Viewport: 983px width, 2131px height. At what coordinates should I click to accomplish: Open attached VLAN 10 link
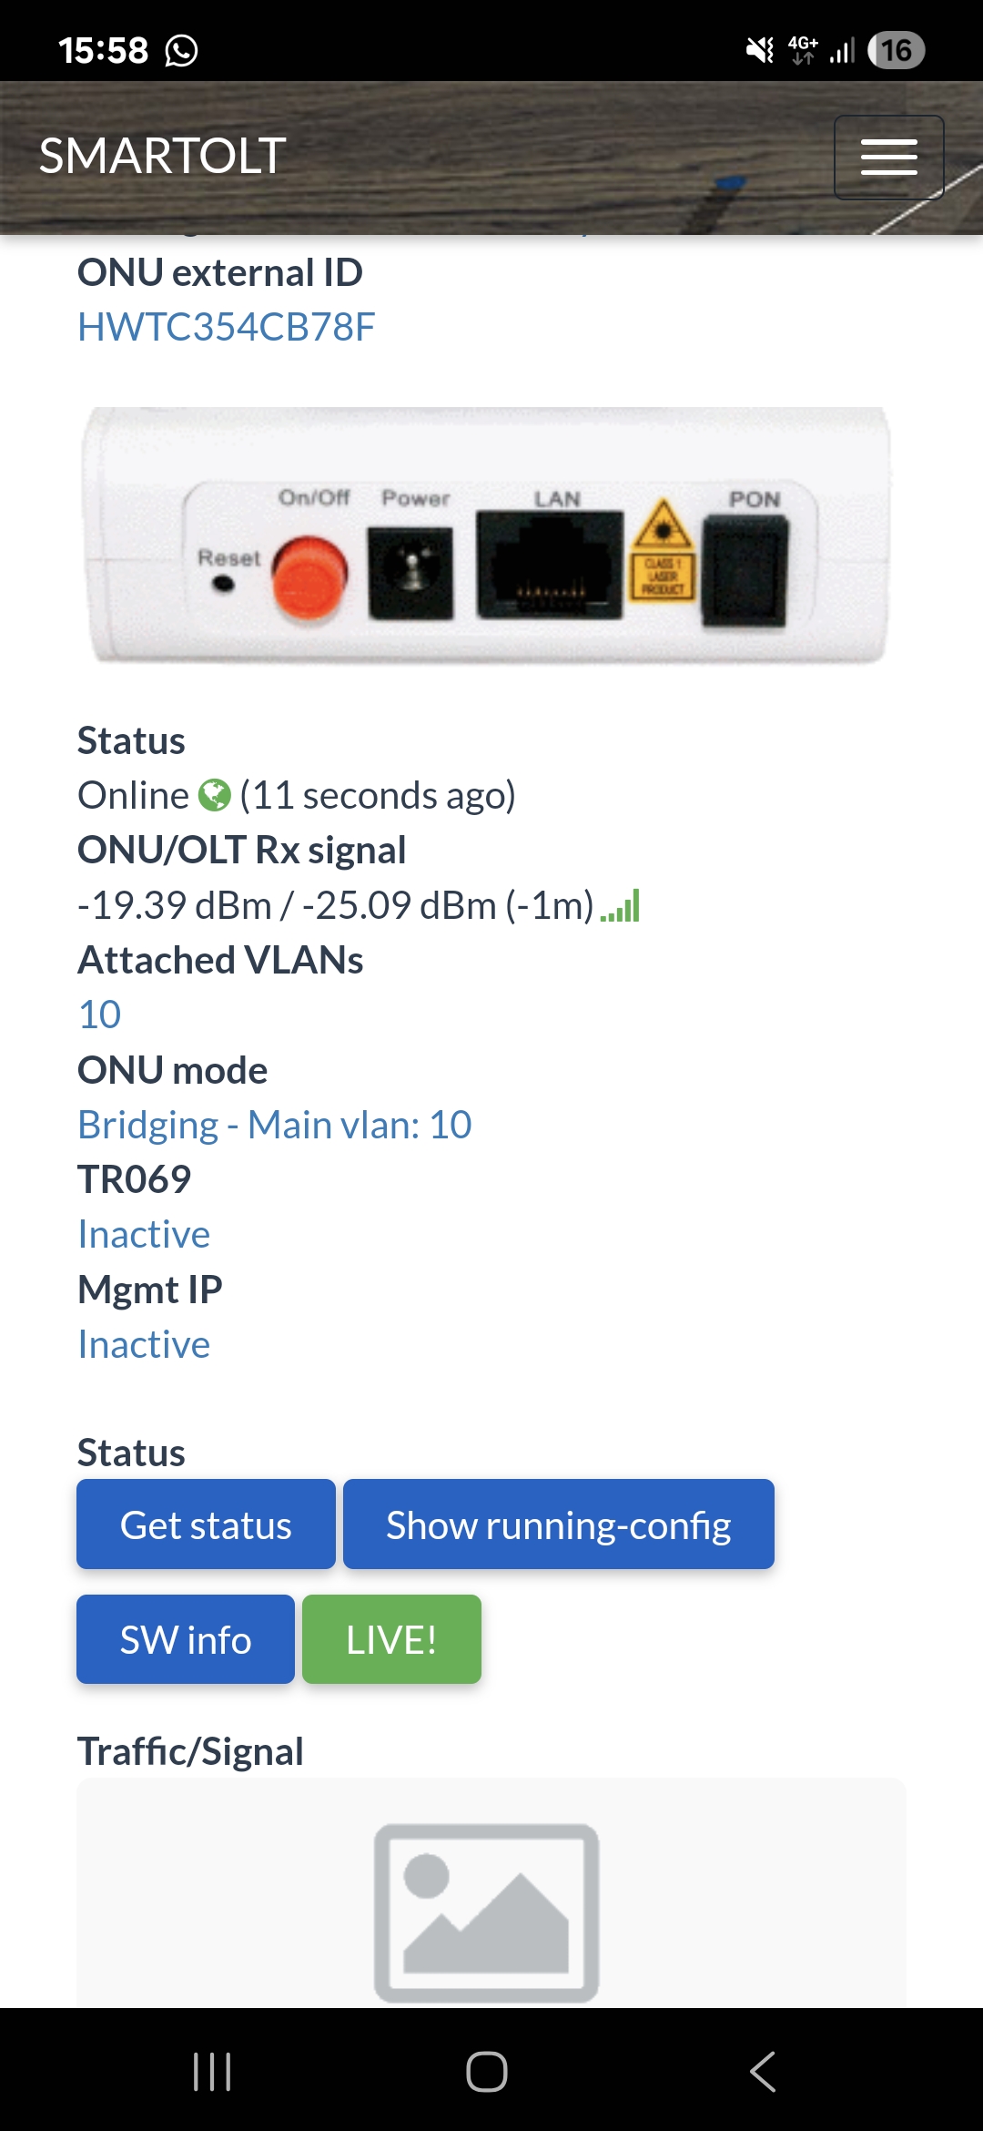(99, 1015)
